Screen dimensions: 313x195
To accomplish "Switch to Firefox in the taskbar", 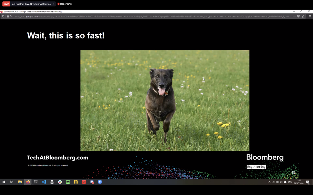I will pos(28,182).
